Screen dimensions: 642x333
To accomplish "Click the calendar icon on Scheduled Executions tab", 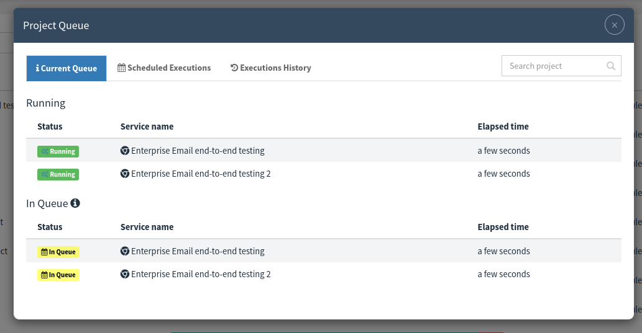I will pos(122,68).
